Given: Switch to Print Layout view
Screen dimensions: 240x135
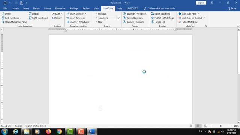Looking at the screenshot, I should point(198,126).
